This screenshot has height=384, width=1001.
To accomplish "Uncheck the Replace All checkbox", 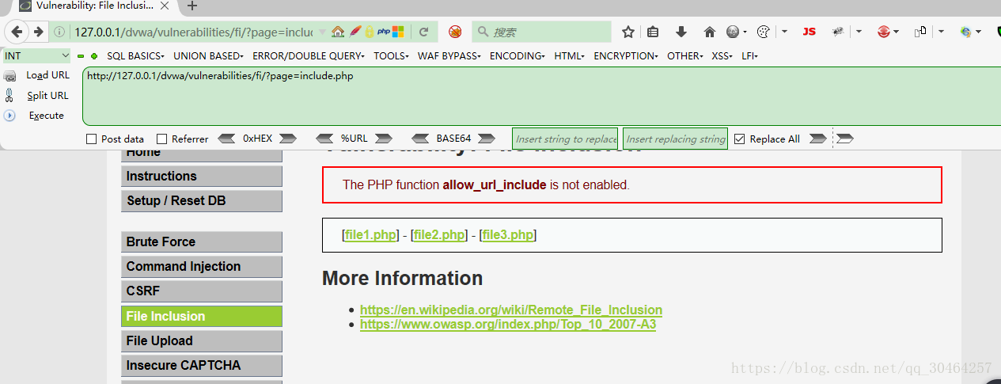I will click(x=740, y=139).
